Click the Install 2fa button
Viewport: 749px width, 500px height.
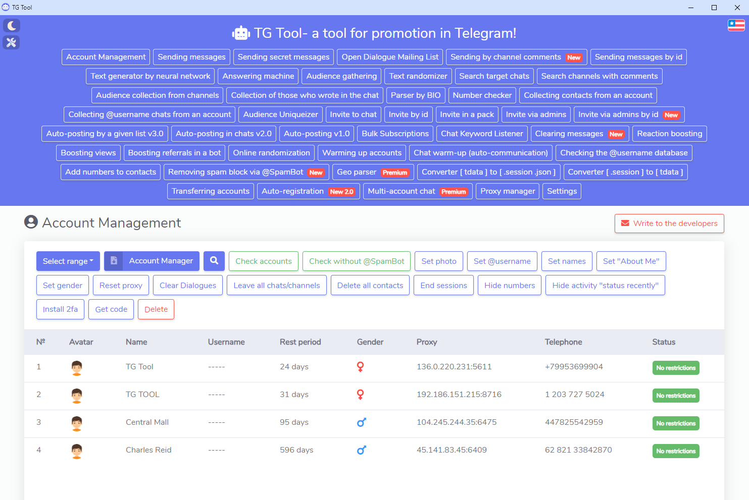click(60, 309)
